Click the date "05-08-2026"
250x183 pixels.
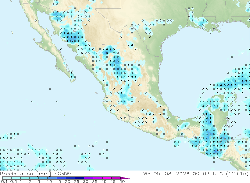coord(171,174)
